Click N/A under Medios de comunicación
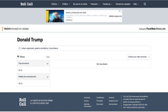The image size is (168, 112). (20, 84)
